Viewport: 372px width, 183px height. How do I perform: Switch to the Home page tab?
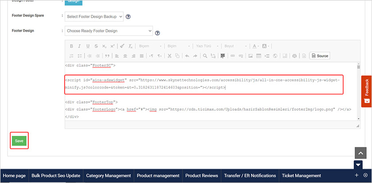coord(14,176)
